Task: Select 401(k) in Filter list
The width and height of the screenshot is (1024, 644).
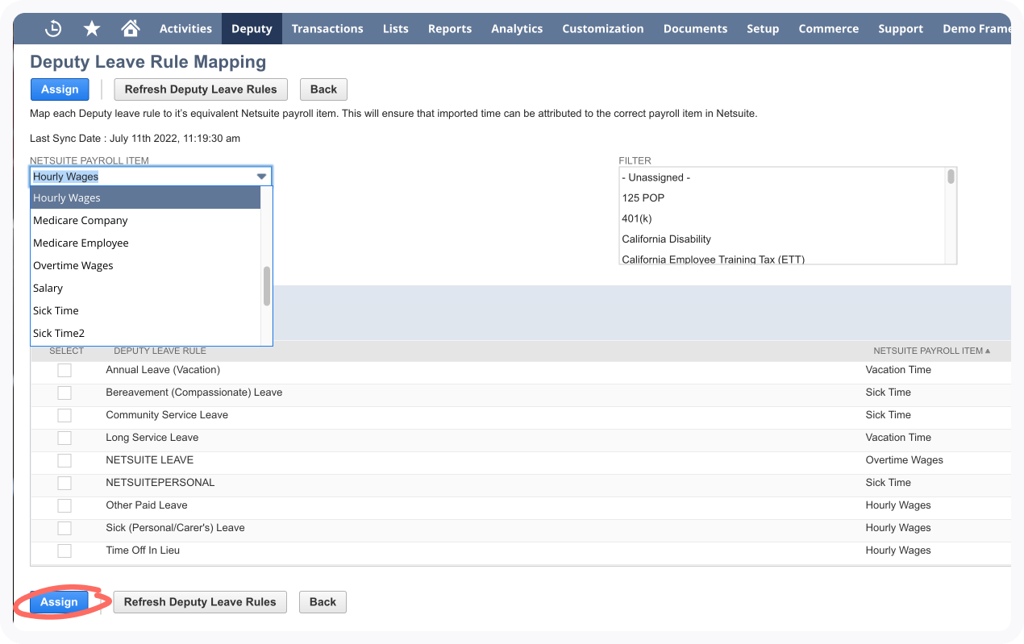Action: [782, 218]
